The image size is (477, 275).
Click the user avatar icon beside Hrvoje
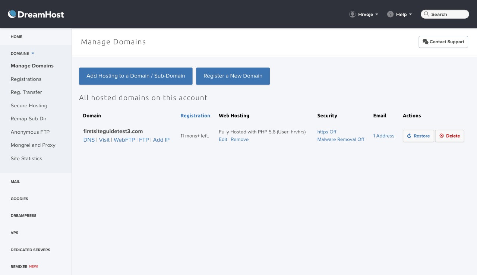coord(352,14)
